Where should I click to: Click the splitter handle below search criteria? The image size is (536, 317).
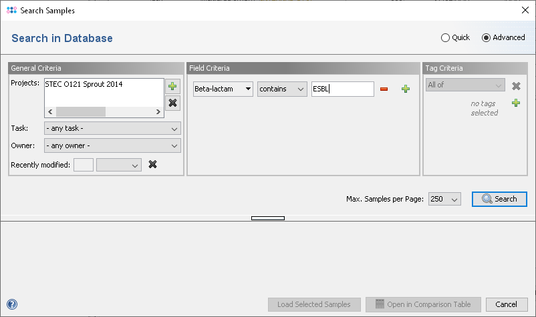[267, 218]
